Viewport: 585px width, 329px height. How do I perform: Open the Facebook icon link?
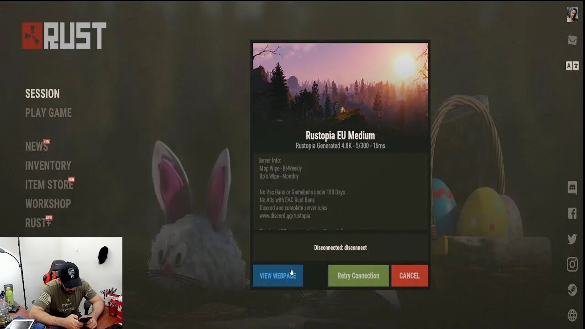572,213
